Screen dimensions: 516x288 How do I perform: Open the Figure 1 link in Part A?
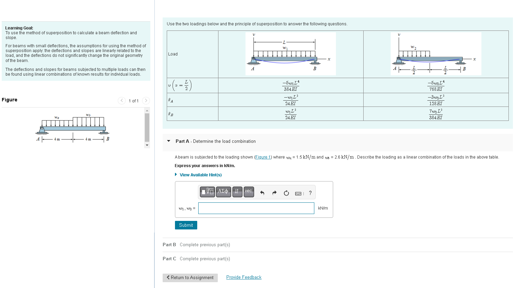click(x=263, y=157)
